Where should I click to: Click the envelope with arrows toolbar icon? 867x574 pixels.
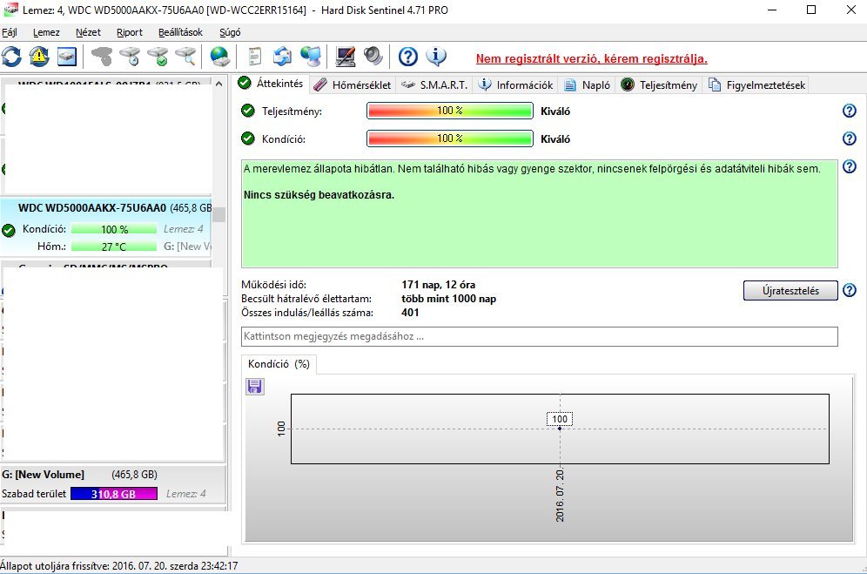click(283, 57)
